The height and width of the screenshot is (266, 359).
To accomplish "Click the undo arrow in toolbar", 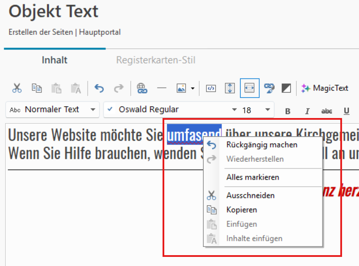I will pyautogui.click(x=100, y=88).
